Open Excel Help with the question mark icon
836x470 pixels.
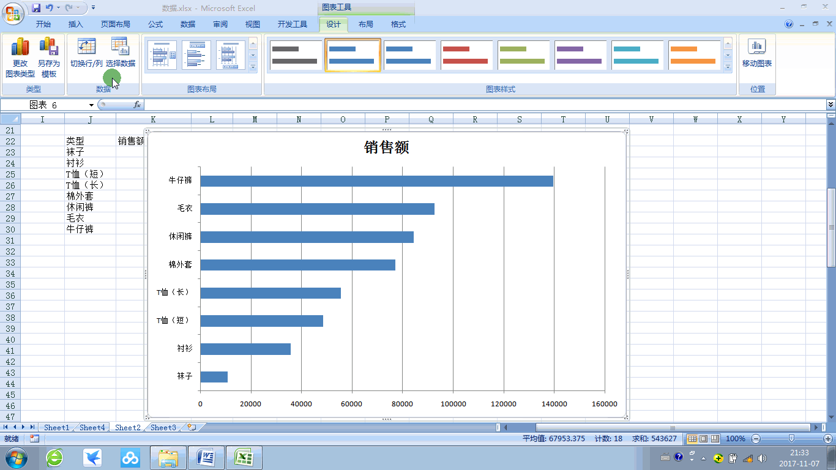pyautogui.click(x=789, y=24)
